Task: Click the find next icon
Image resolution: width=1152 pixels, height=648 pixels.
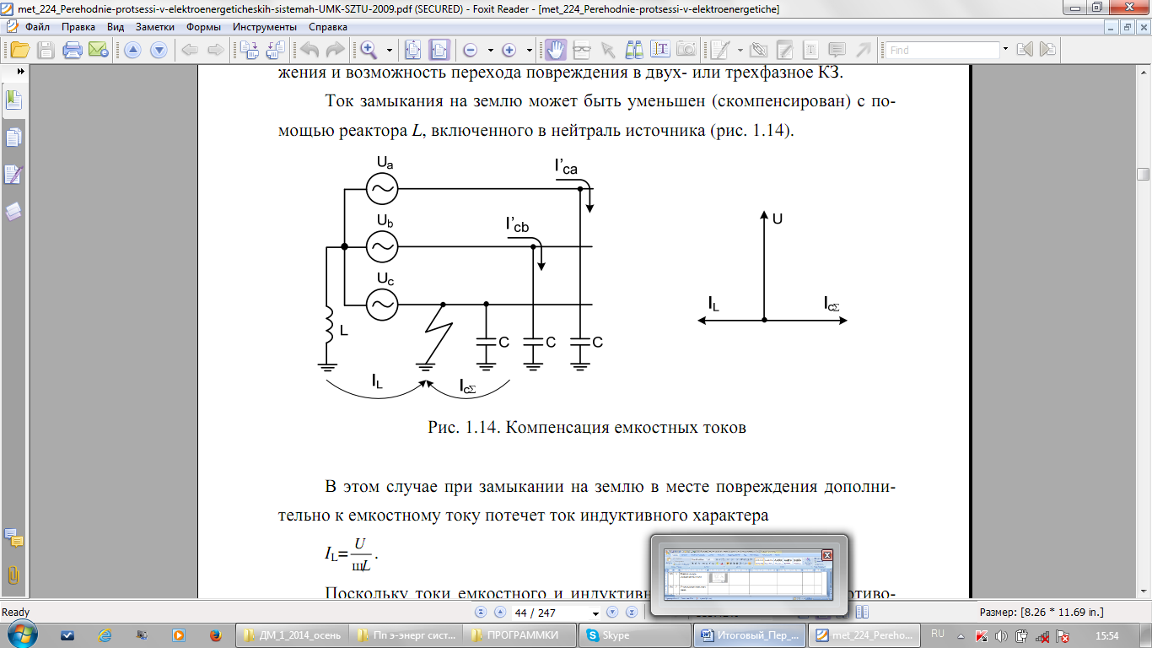Action: pyautogui.click(x=1048, y=50)
